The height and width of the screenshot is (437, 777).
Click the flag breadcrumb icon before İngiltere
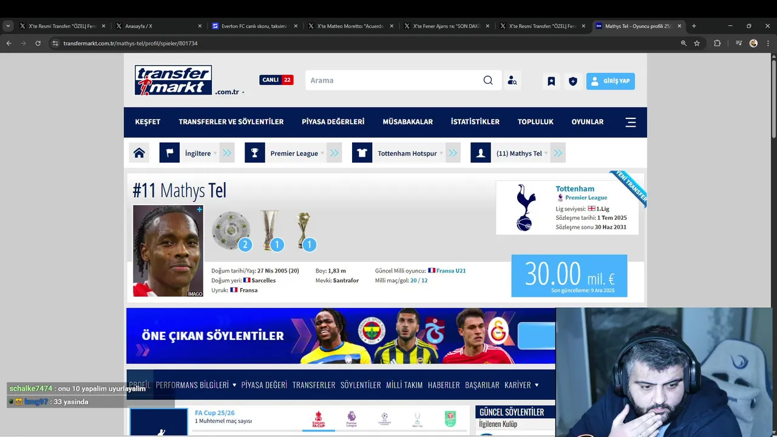pos(169,153)
